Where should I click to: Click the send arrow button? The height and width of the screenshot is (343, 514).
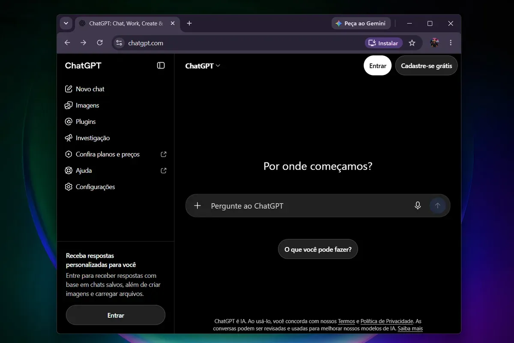437,206
